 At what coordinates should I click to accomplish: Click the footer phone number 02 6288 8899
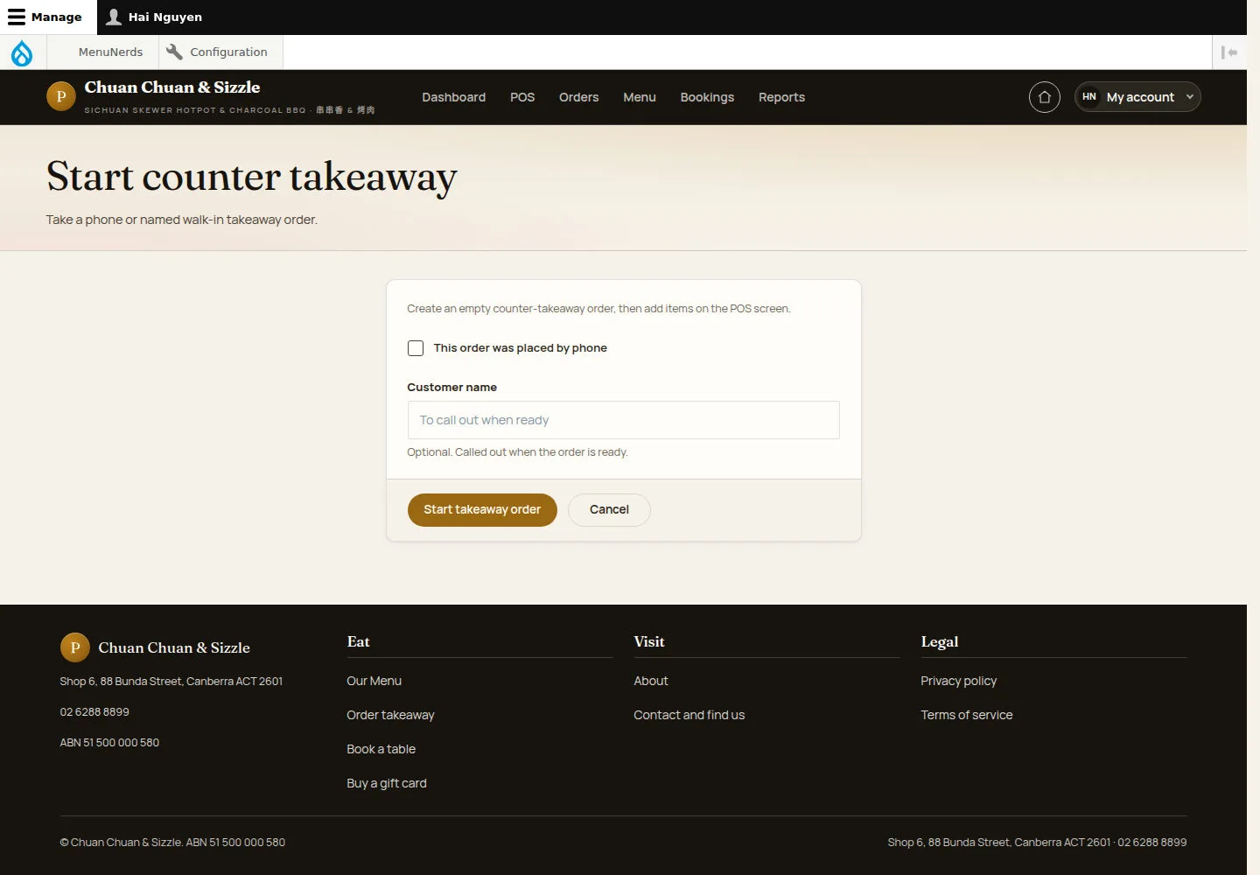tap(94, 712)
